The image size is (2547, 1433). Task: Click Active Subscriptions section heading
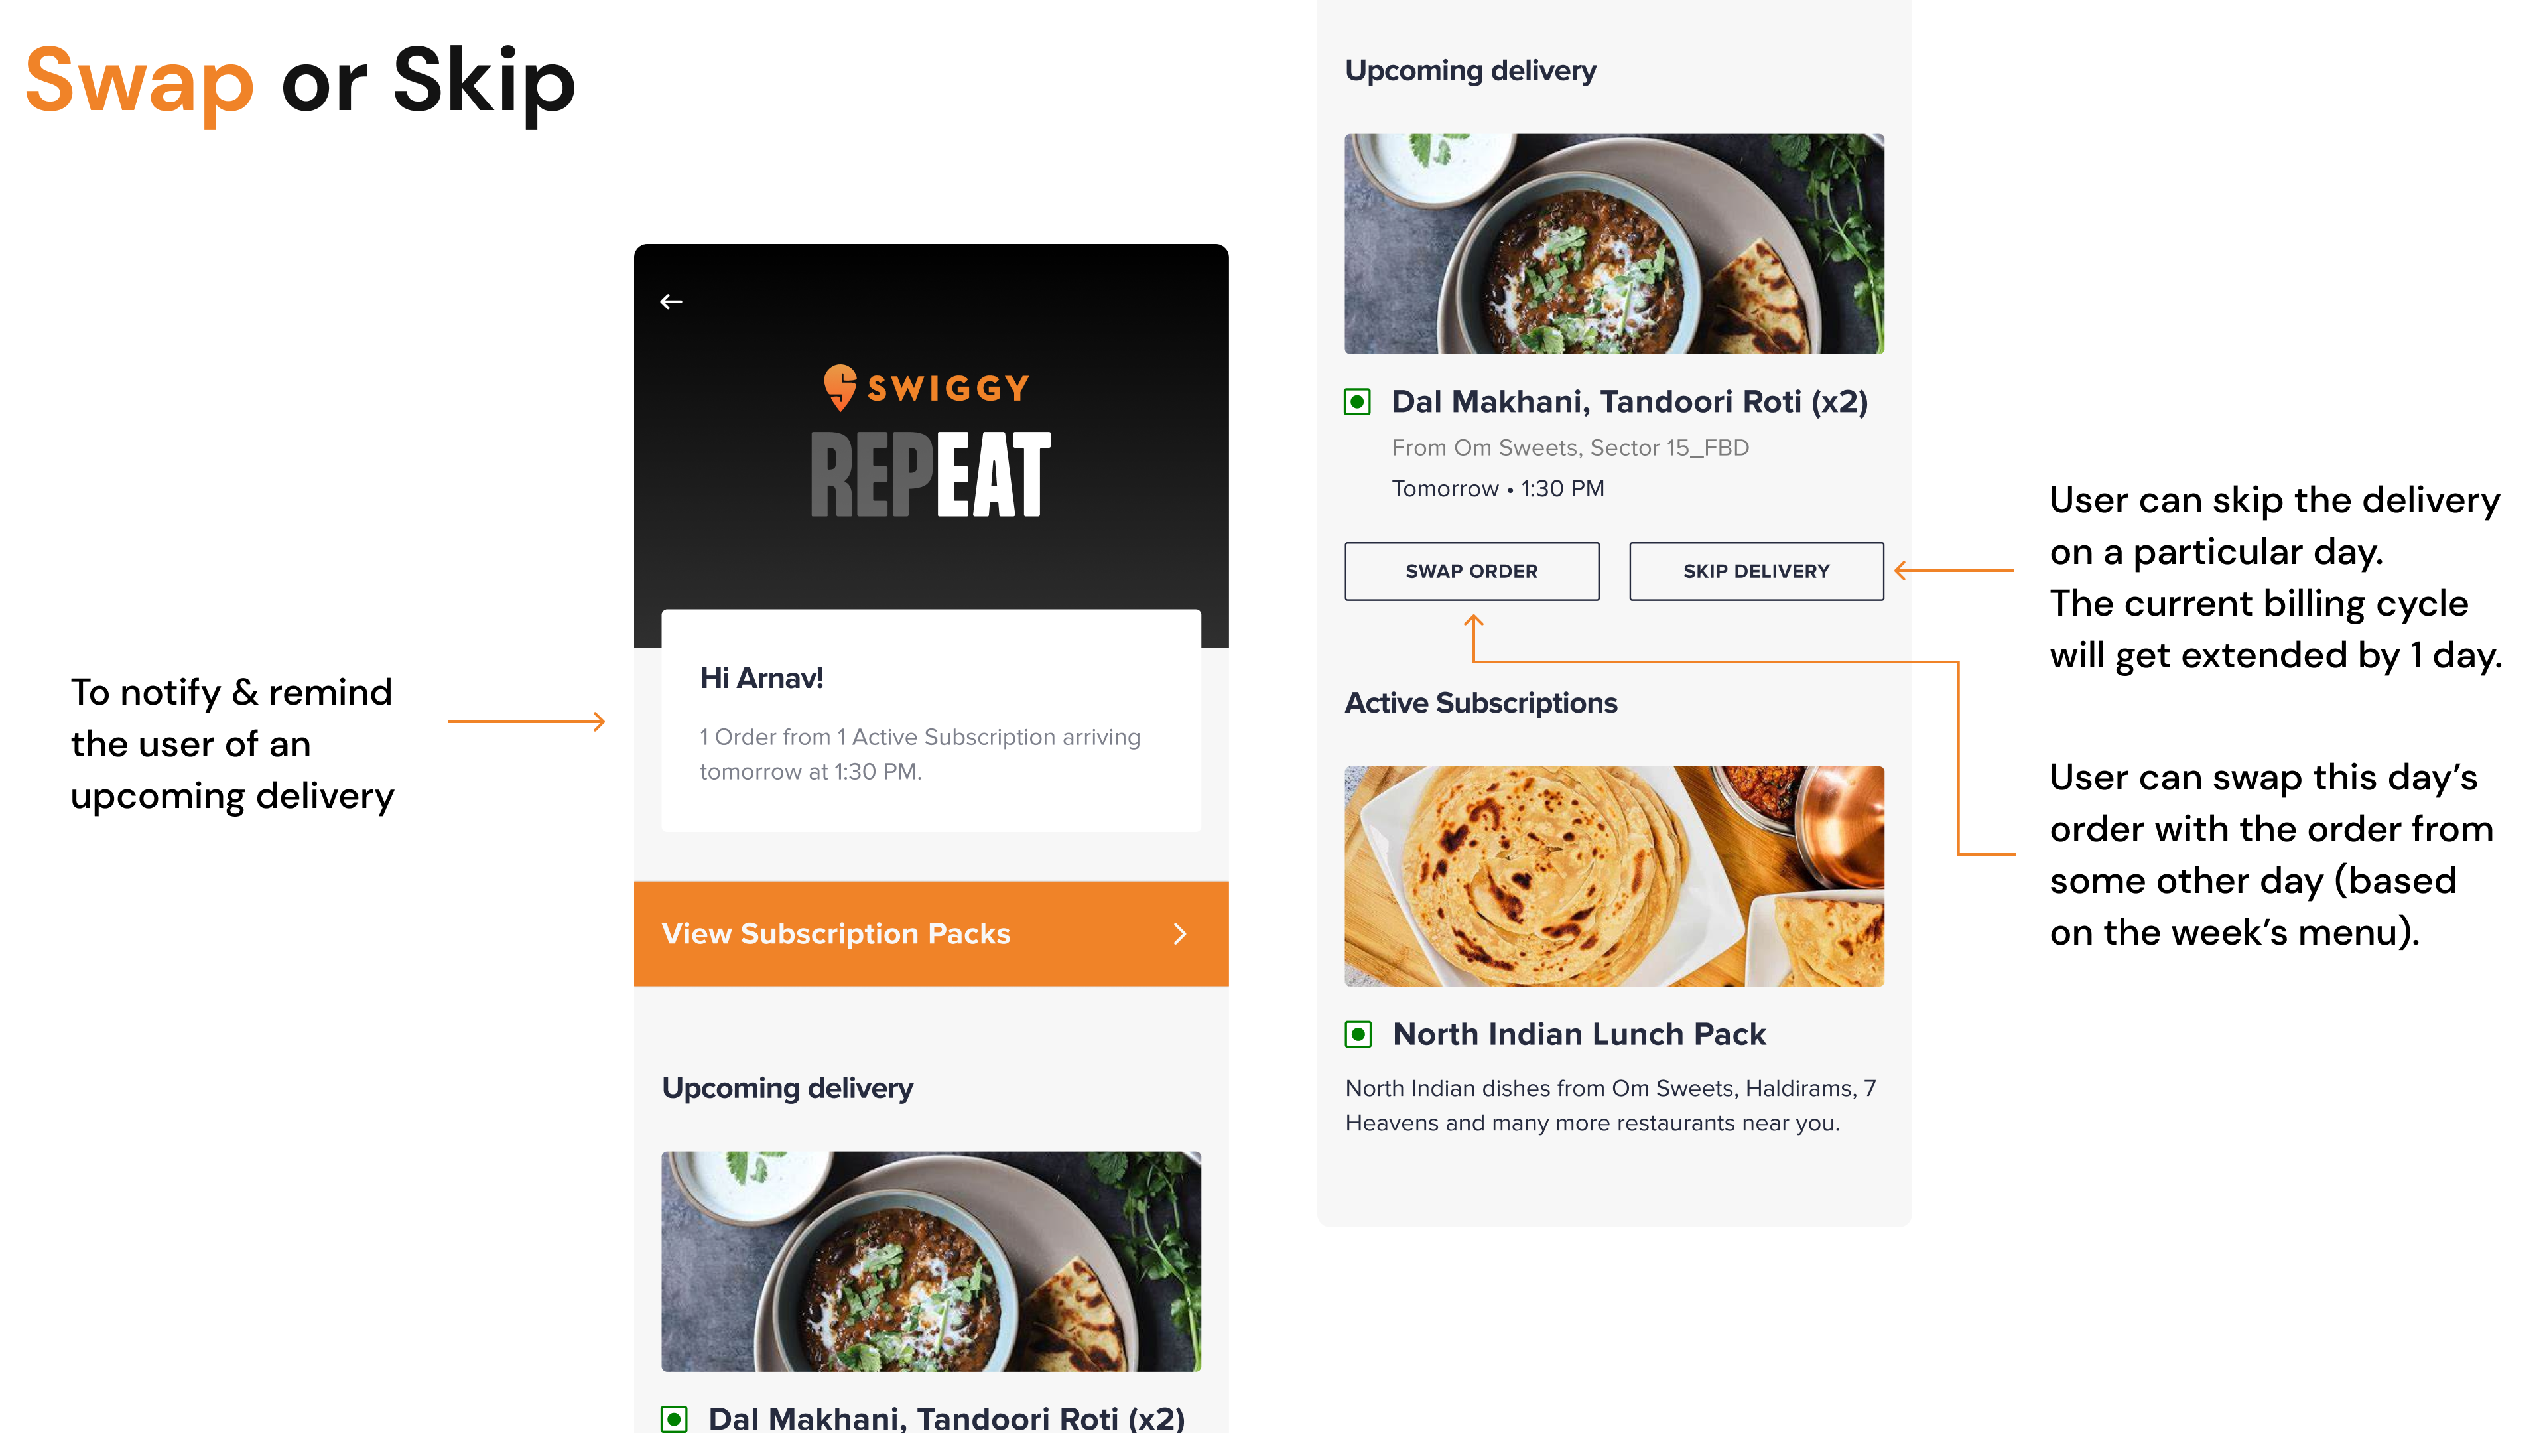[x=1480, y=703]
